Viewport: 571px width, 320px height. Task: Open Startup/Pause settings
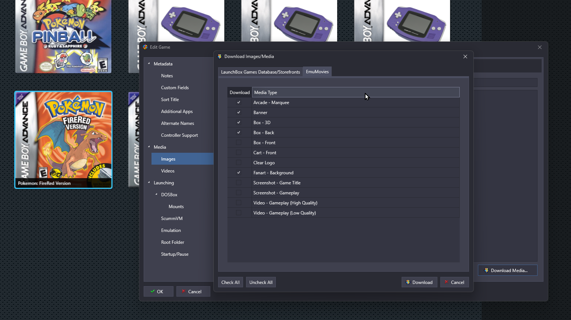pyautogui.click(x=175, y=254)
